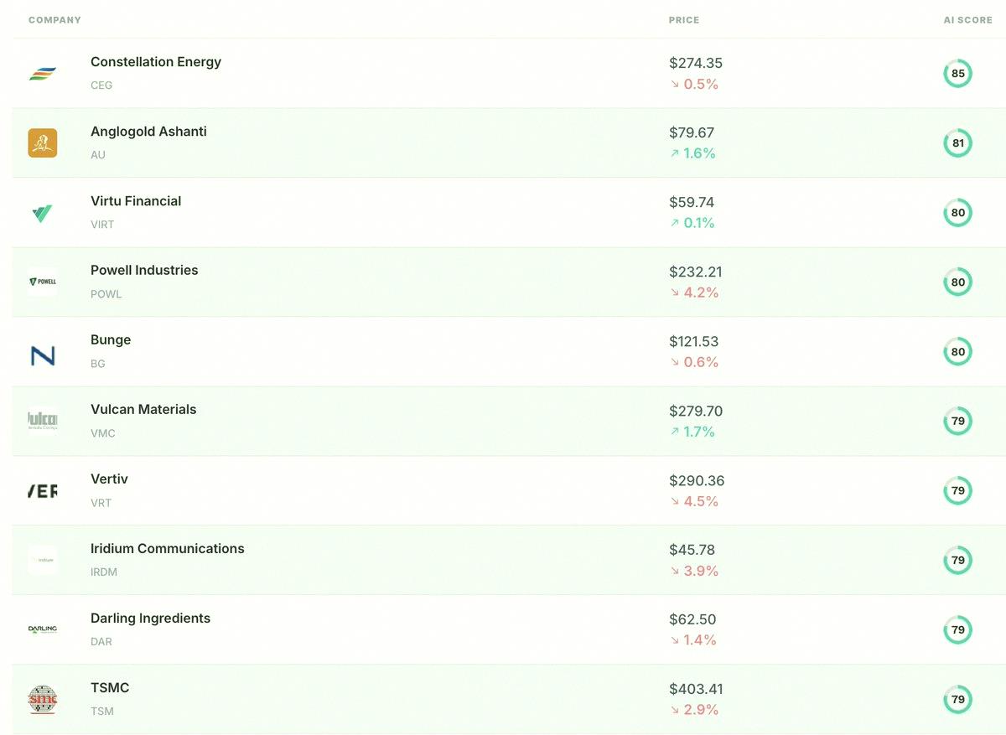Click the Virtu Financial green logo
Viewport: 1006px width, 735px height.
tap(43, 213)
